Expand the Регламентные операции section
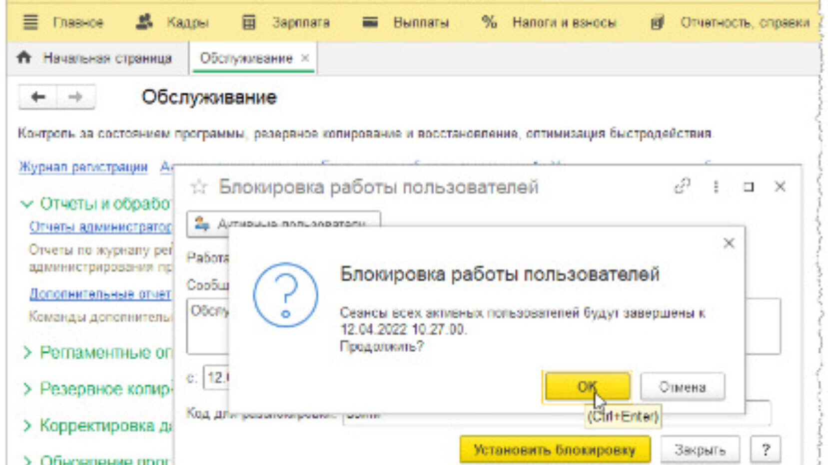This screenshot has height=465, width=828. pyautogui.click(x=27, y=353)
